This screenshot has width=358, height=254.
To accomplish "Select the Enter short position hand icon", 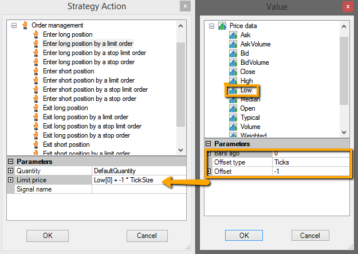I will click(x=36, y=71).
